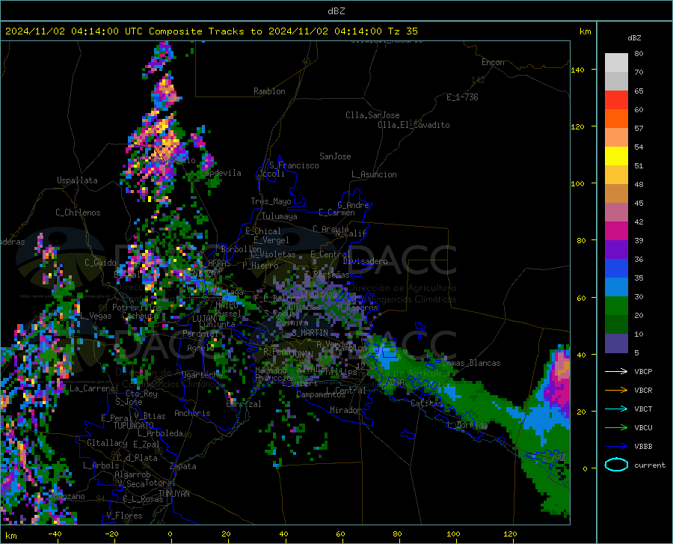This screenshot has width=673, height=544.
Task: Click the E_1-736 label
Action: [x=462, y=97]
